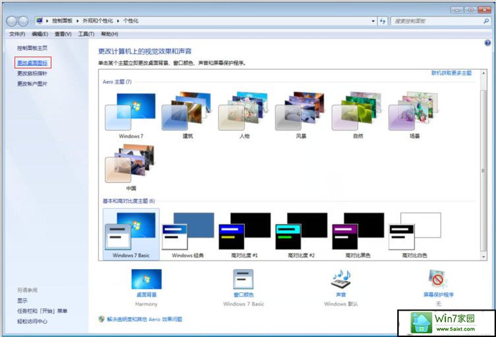Click the search magnifier icon
This screenshot has width=496, height=337.
[x=486, y=21]
